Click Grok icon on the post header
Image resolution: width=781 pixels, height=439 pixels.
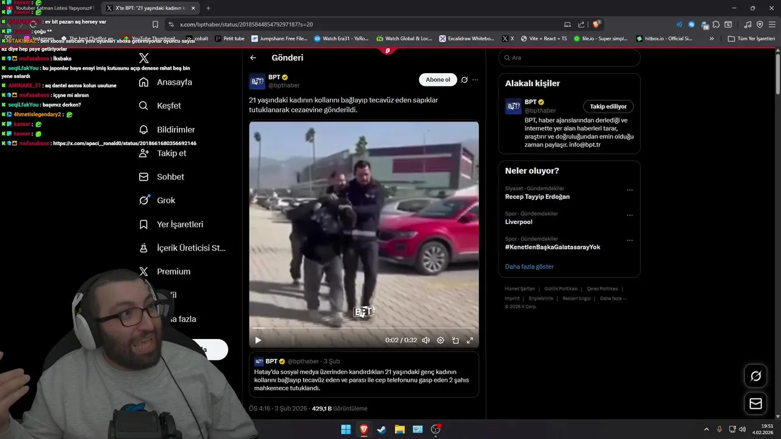coord(464,80)
